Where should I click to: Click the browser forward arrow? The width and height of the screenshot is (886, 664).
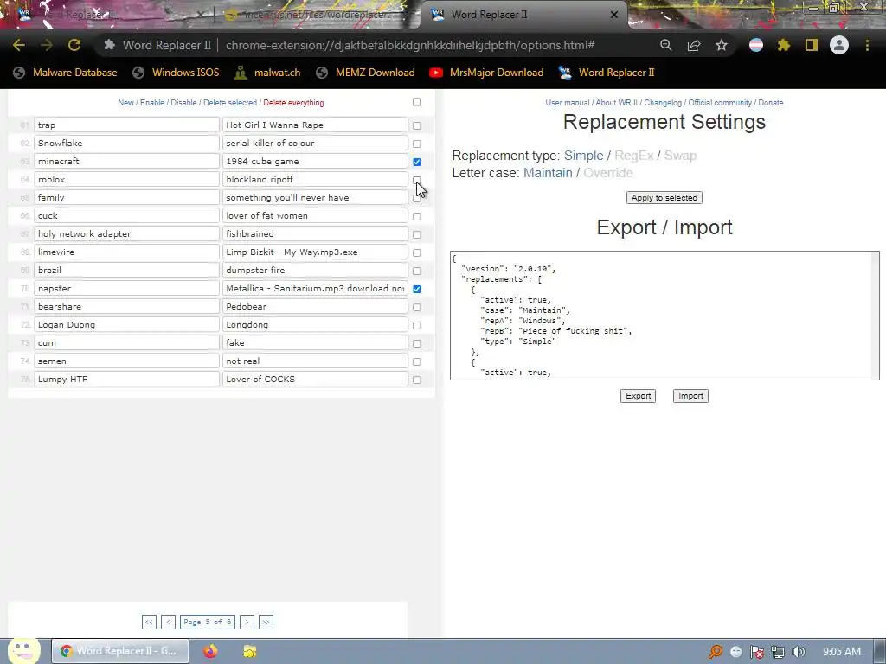(47, 45)
